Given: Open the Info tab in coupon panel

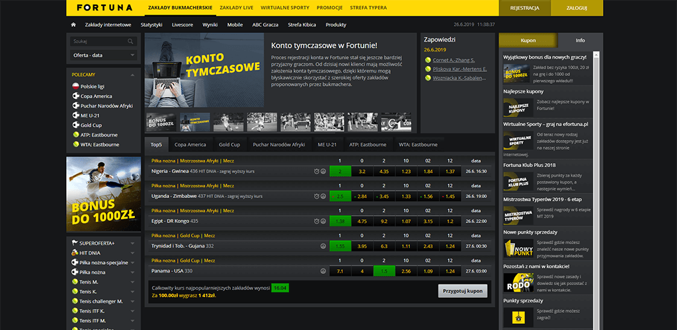Looking at the screenshot, I should [580, 40].
